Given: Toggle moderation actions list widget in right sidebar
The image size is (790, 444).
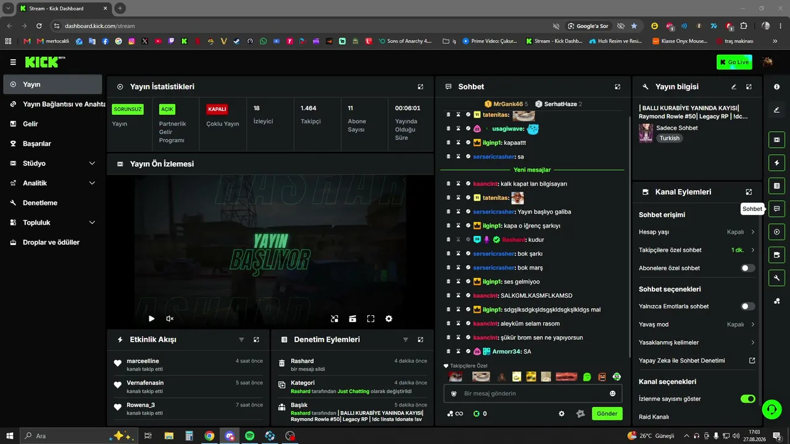Looking at the screenshot, I should click(x=776, y=186).
